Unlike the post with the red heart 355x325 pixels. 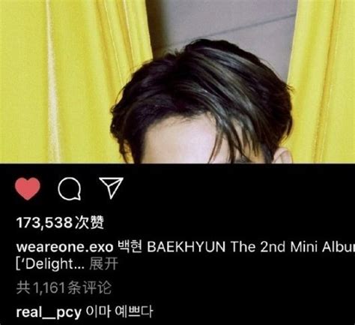[28, 188]
